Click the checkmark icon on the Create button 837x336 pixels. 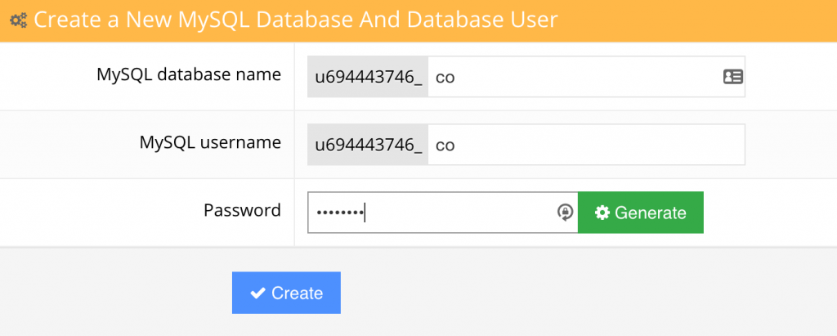[x=257, y=293]
